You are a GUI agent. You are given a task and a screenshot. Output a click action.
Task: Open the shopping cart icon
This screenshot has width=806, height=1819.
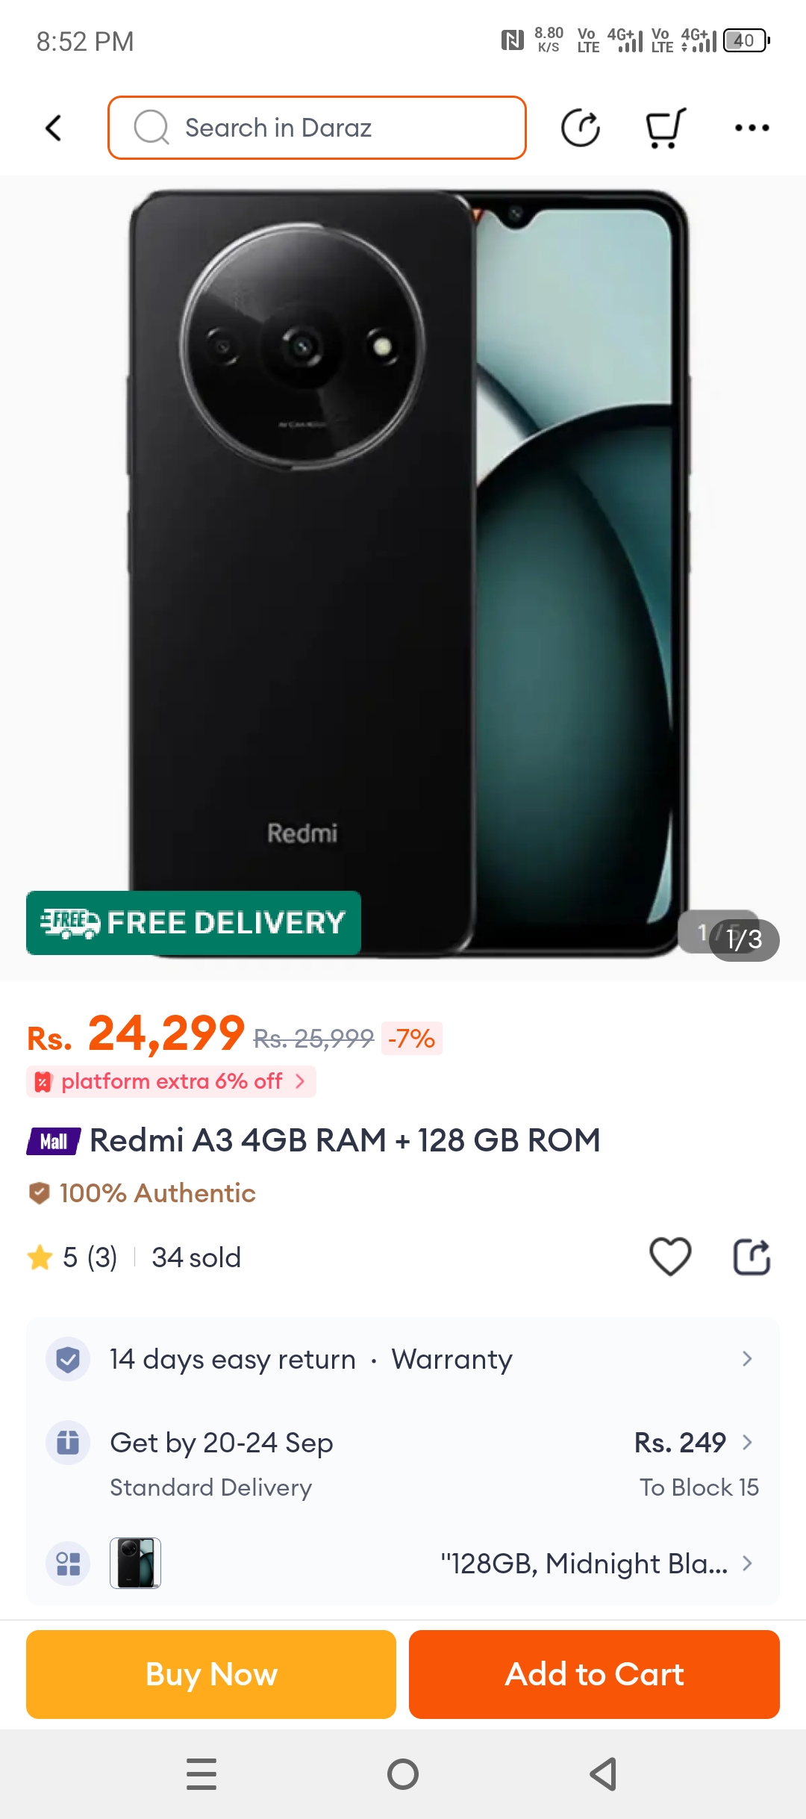tap(665, 128)
